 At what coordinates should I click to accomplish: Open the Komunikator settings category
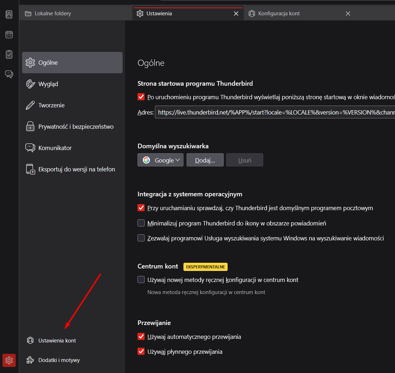click(72, 148)
